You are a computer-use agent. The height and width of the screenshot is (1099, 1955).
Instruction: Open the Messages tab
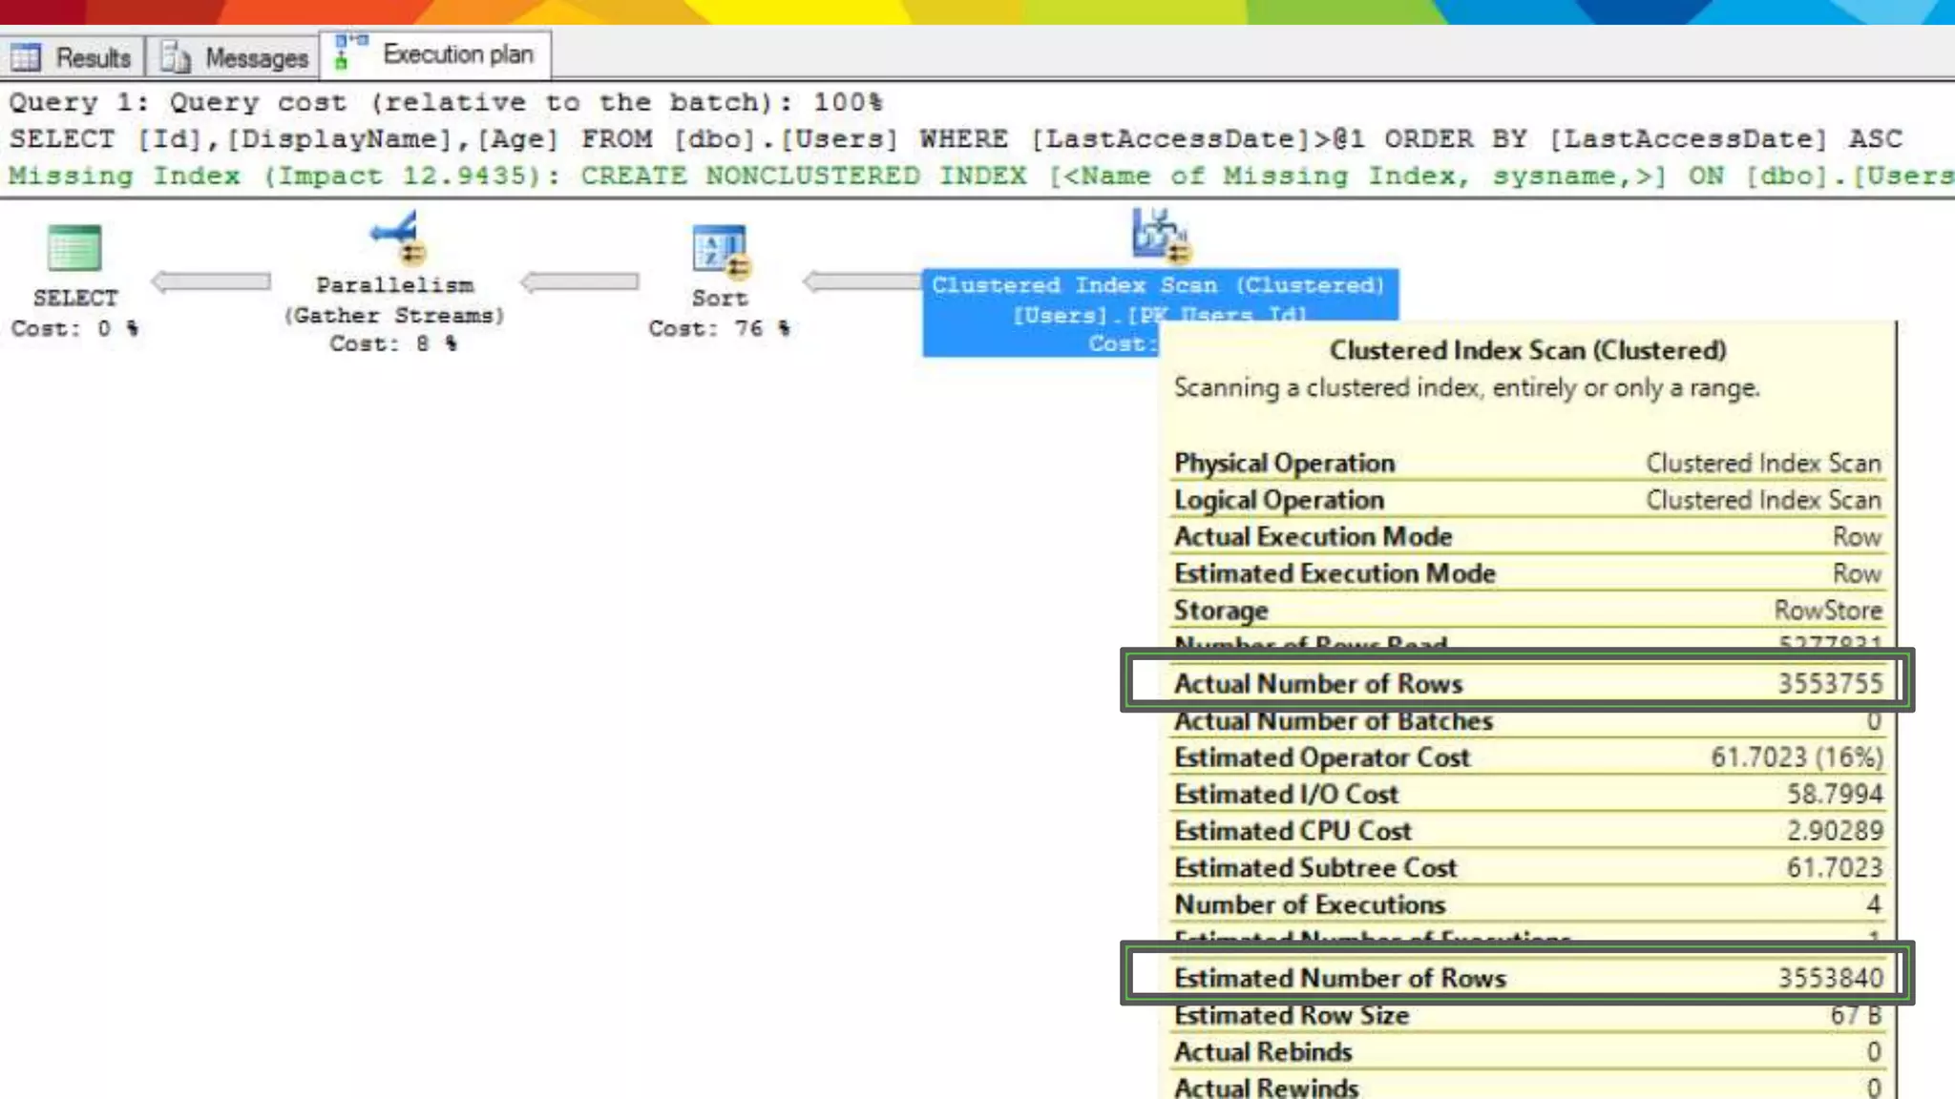click(x=256, y=57)
